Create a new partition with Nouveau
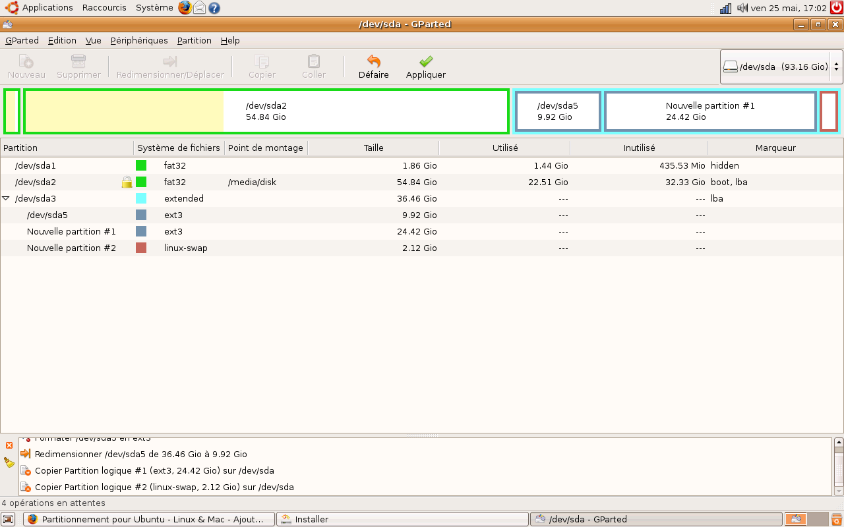This screenshot has height=527, width=844. 26,66
